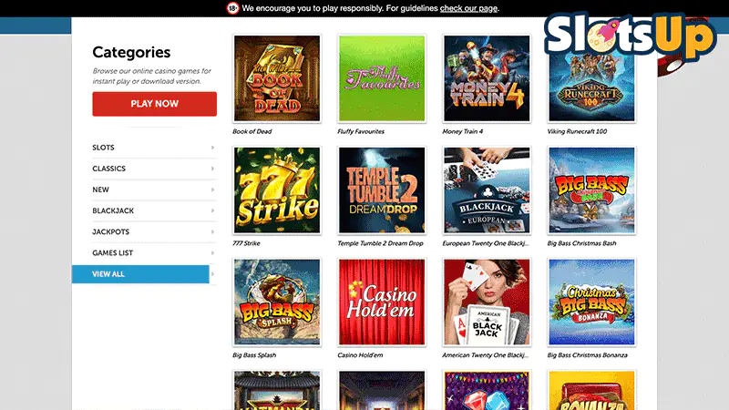Expand the BLACKJACK row chevron
Viewport: 729px width, 410px height.
pyautogui.click(x=212, y=210)
